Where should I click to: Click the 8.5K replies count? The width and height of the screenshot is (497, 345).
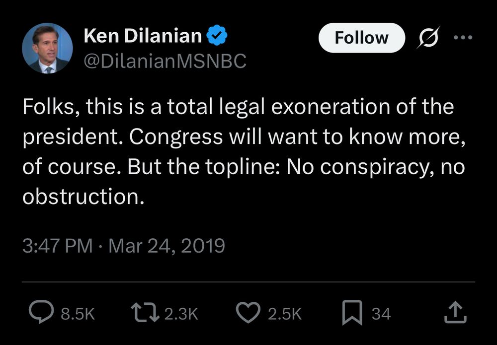pyautogui.click(x=77, y=314)
